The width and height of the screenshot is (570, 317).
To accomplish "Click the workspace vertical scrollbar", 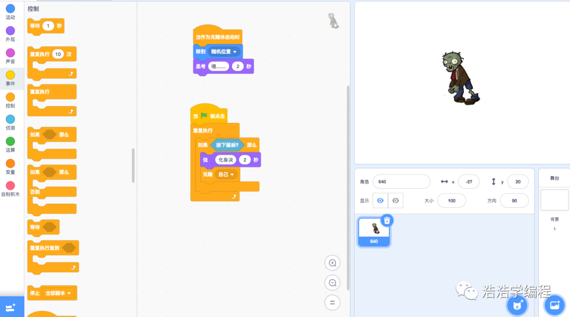I will pos(348,188).
